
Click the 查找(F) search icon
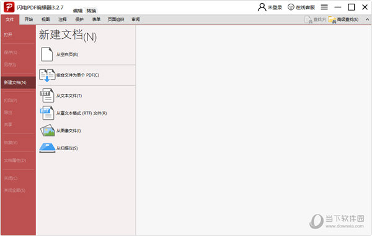[308, 20]
